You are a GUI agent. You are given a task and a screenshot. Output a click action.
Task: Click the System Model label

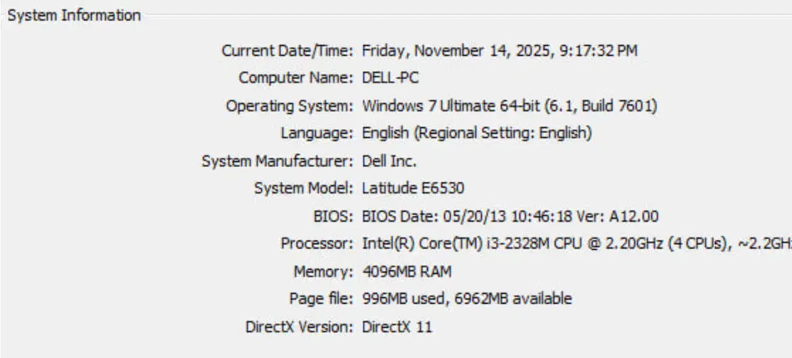pos(303,189)
